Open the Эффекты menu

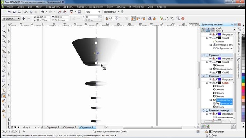point(68,7)
